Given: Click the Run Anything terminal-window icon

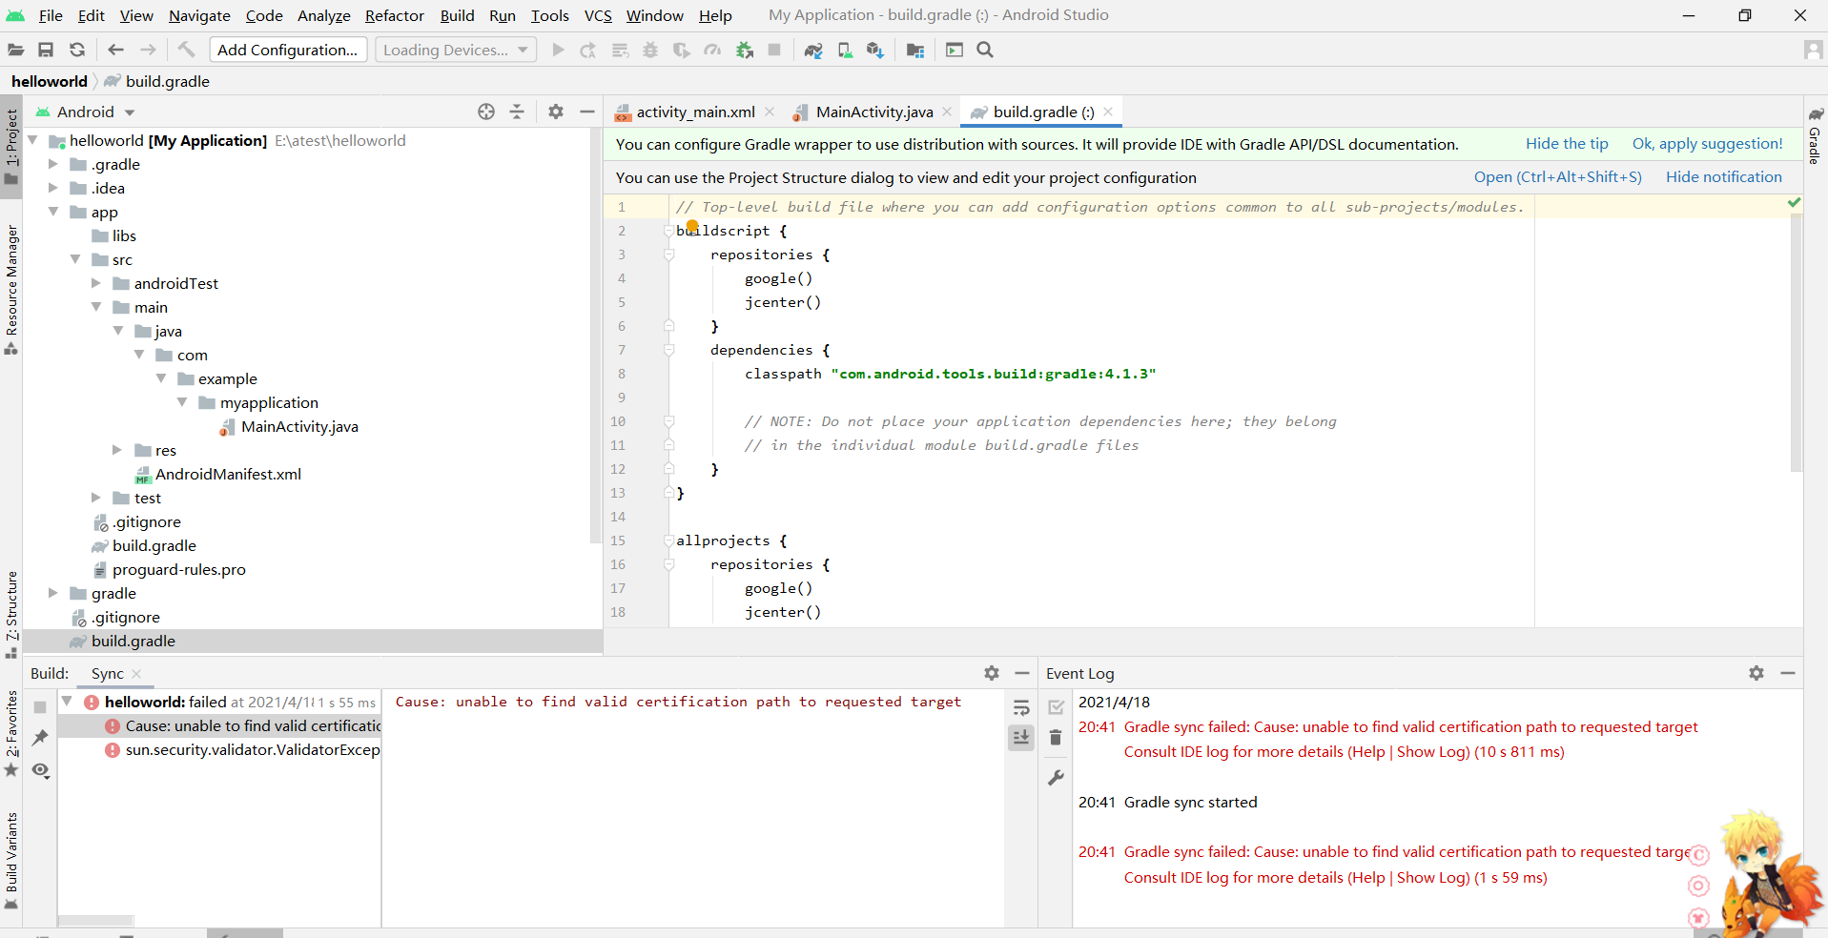Looking at the screenshot, I should point(955,50).
